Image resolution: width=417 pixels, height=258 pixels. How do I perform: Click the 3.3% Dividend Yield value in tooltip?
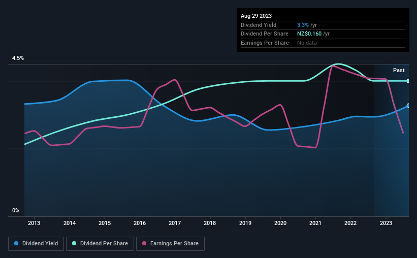(303, 25)
